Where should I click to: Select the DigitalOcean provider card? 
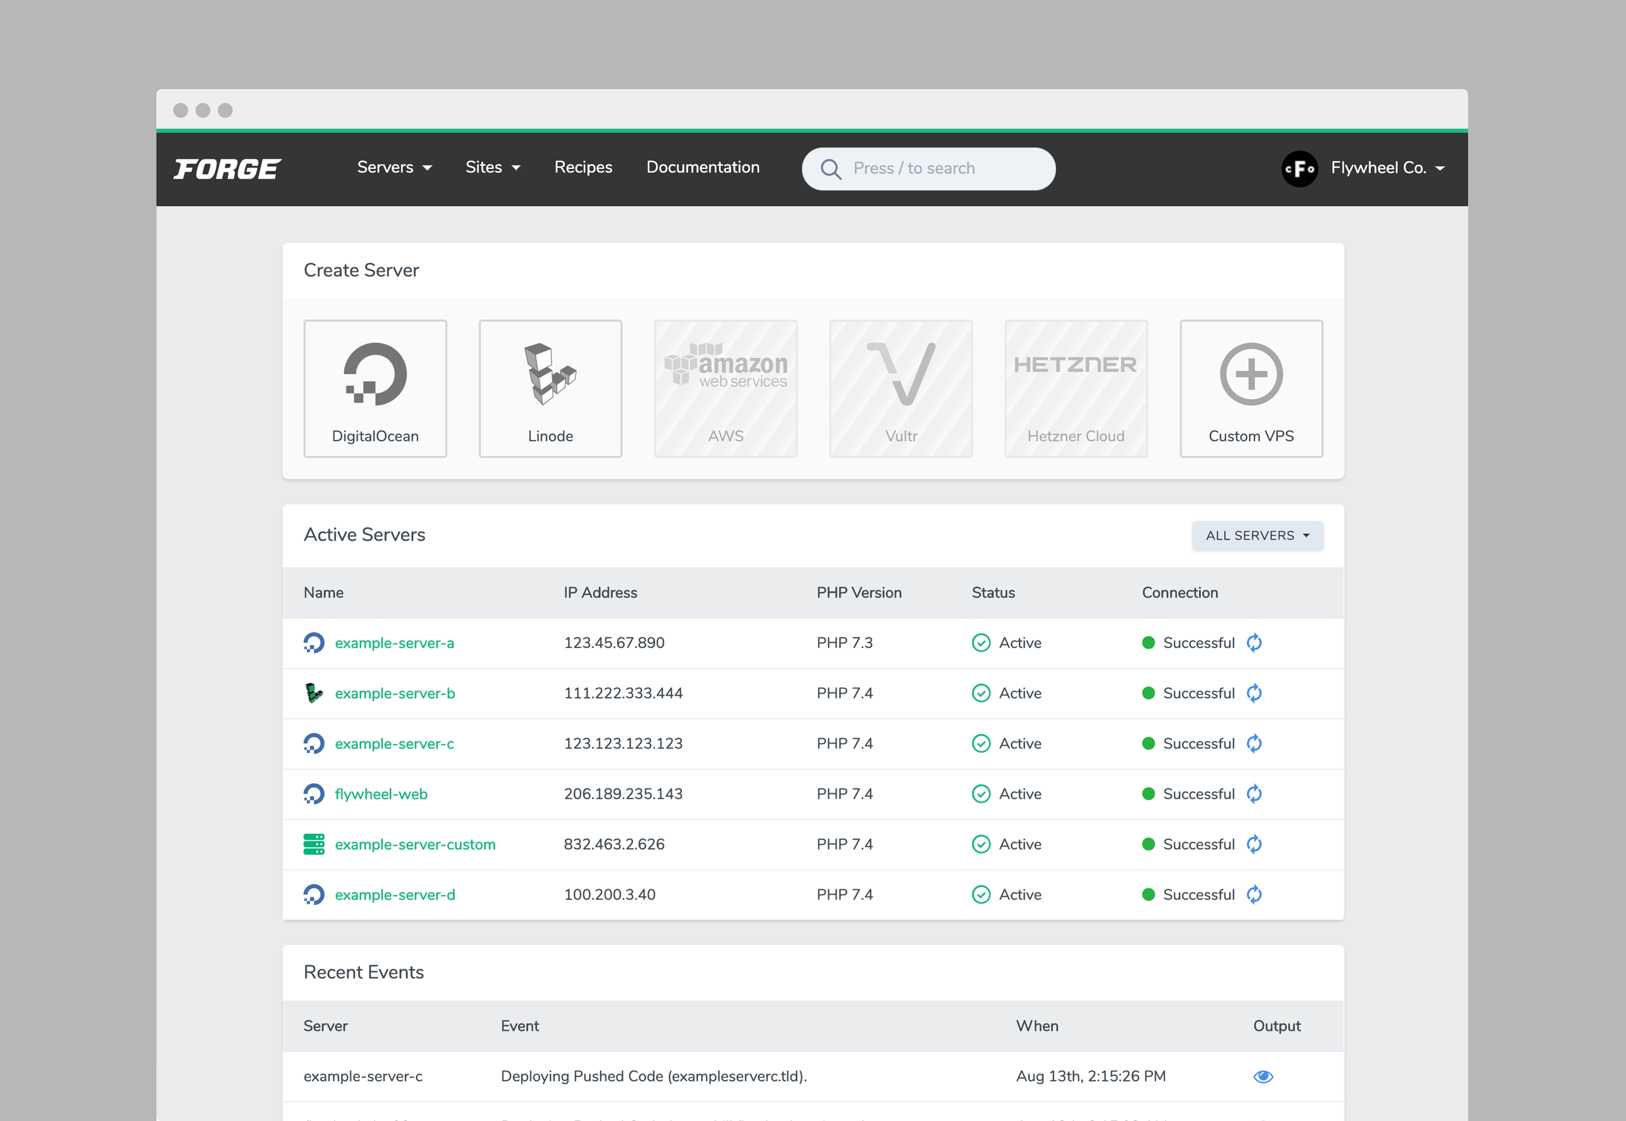[375, 389]
